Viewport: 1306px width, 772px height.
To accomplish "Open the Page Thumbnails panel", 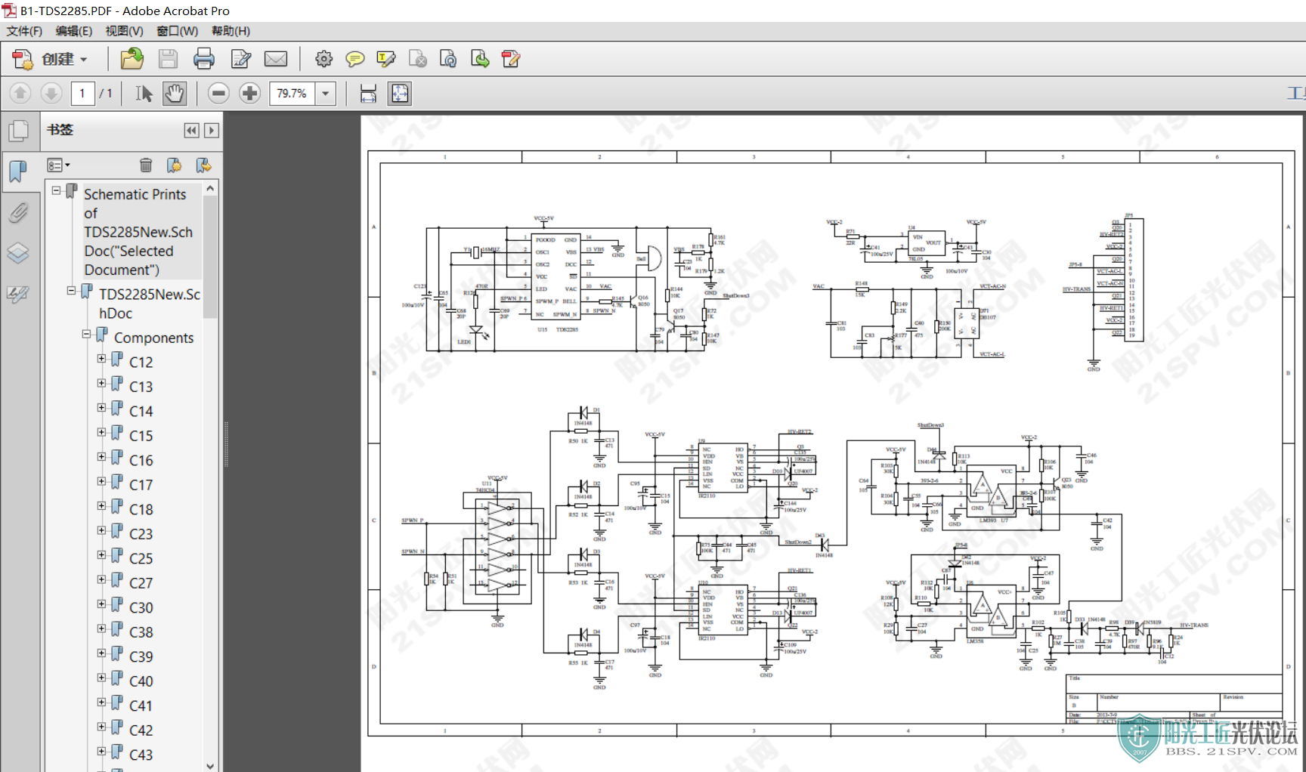I will [x=18, y=131].
